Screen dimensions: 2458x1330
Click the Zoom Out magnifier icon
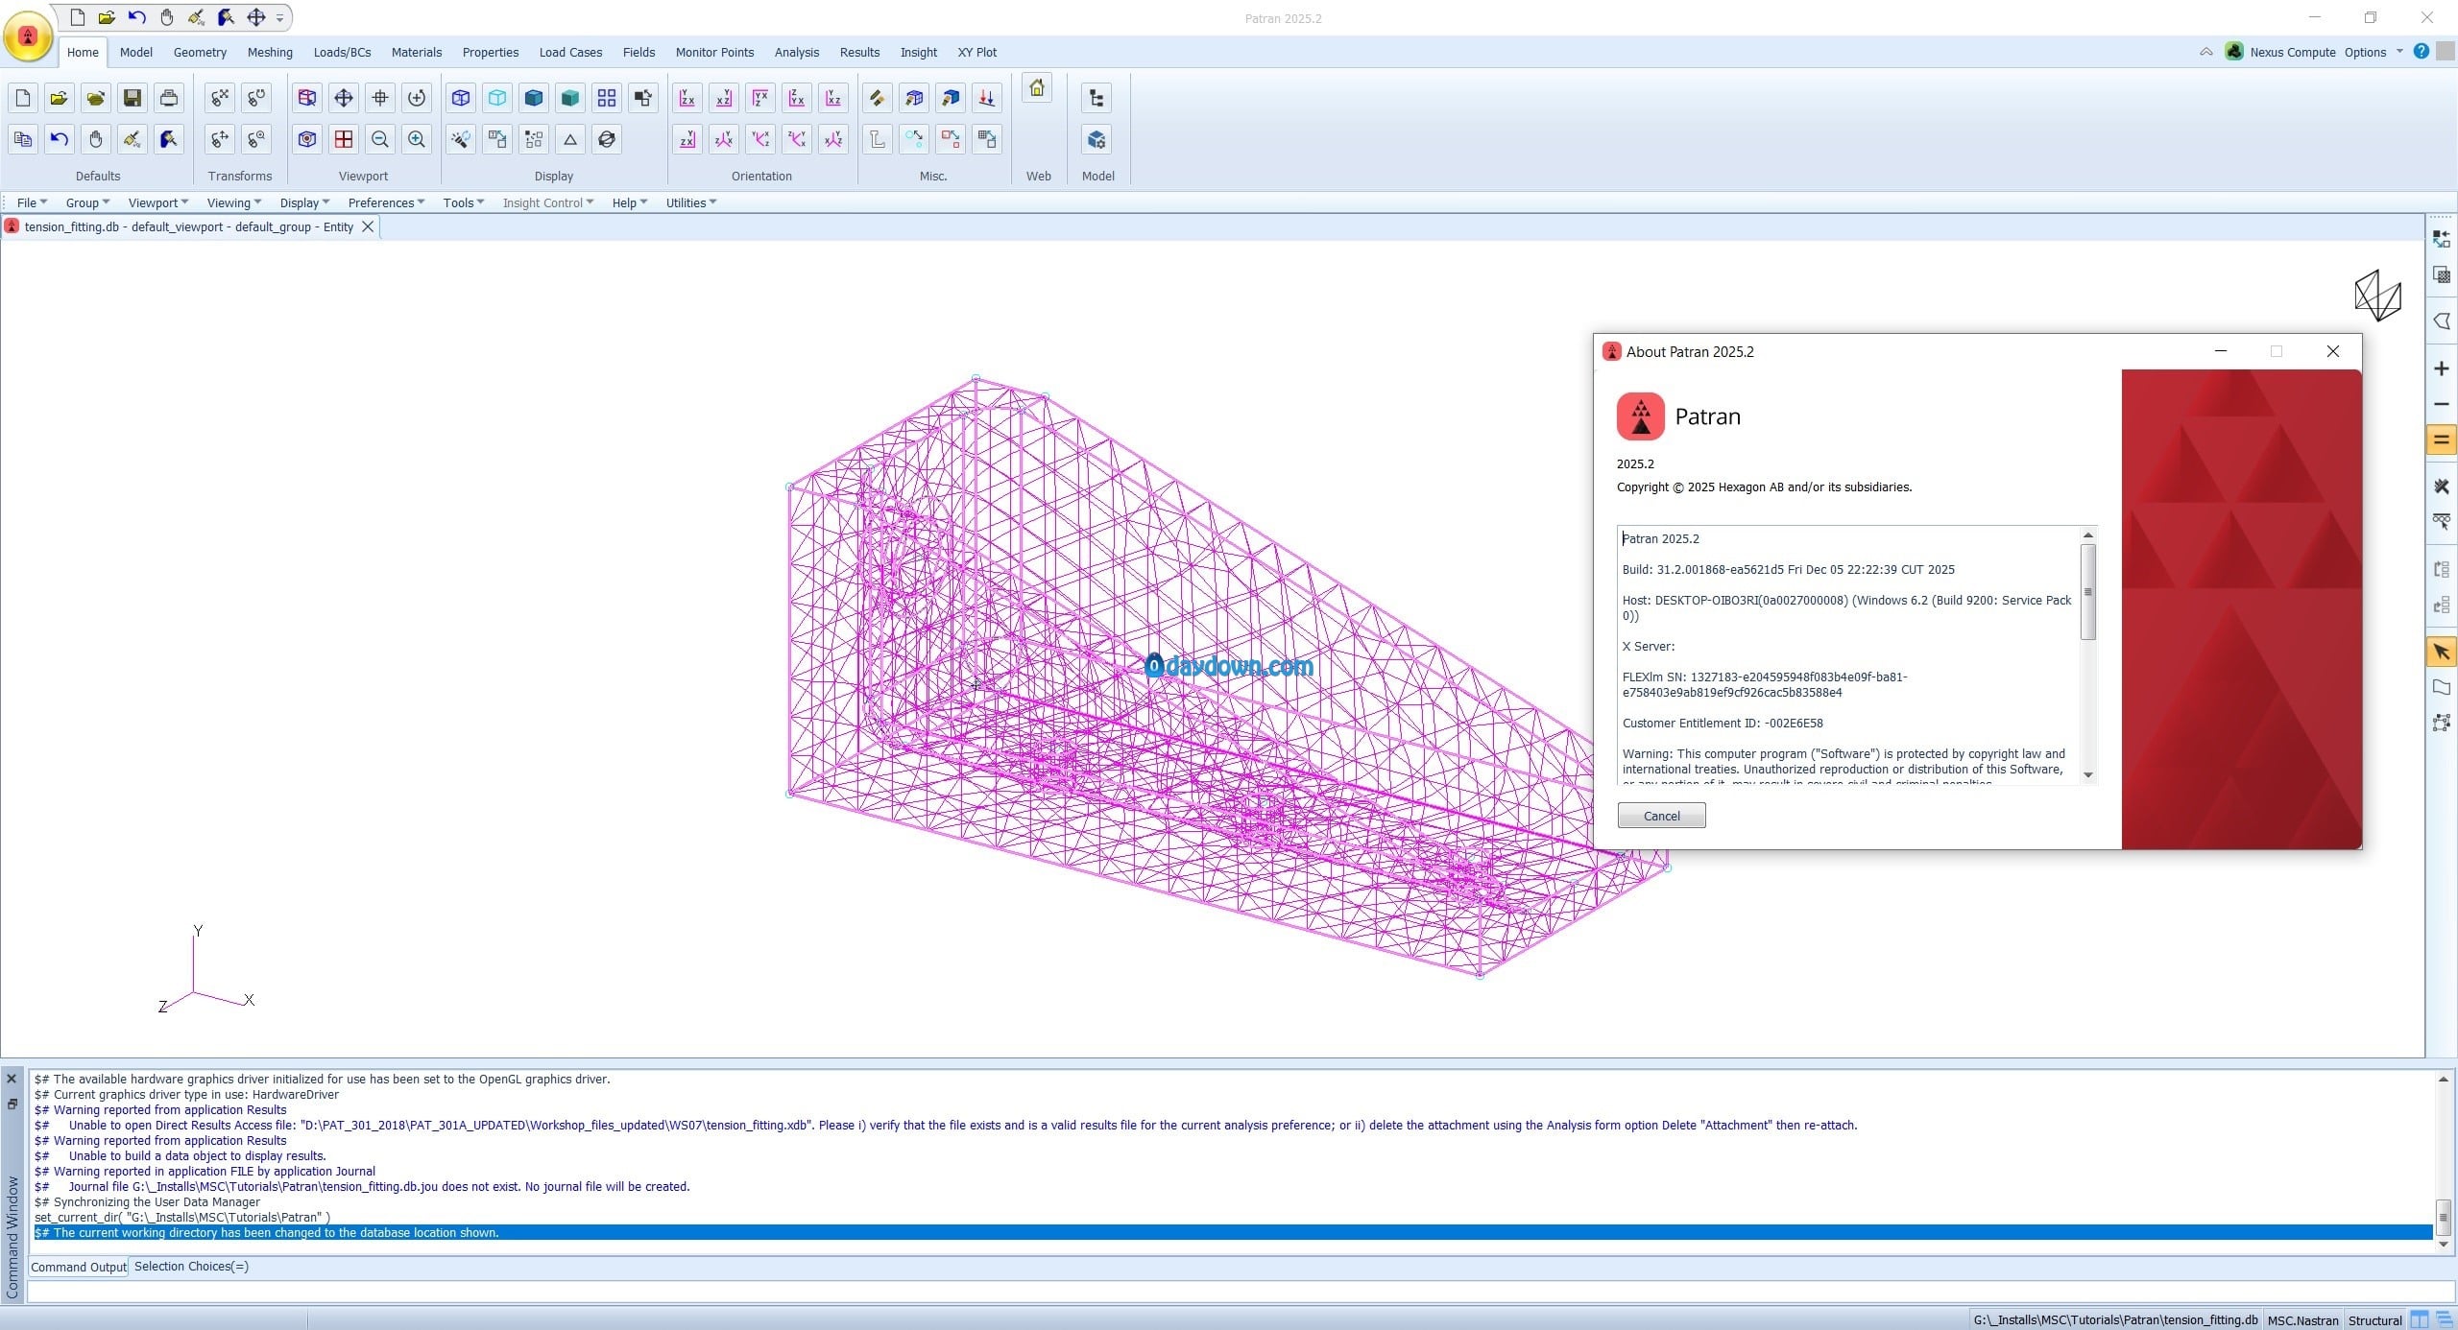click(x=380, y=140)
